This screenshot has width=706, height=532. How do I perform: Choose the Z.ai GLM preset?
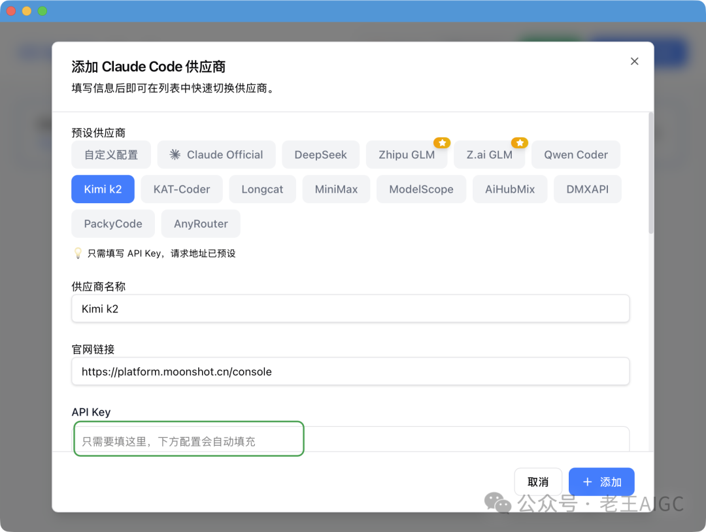(490, 155)
